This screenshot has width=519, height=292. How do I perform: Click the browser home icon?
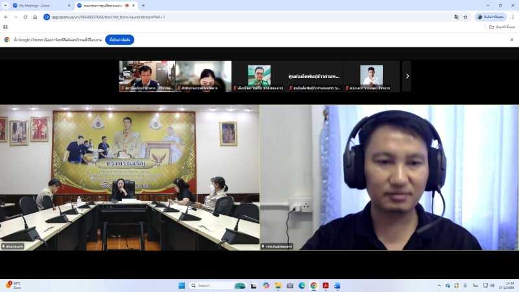tap(36, 17)
